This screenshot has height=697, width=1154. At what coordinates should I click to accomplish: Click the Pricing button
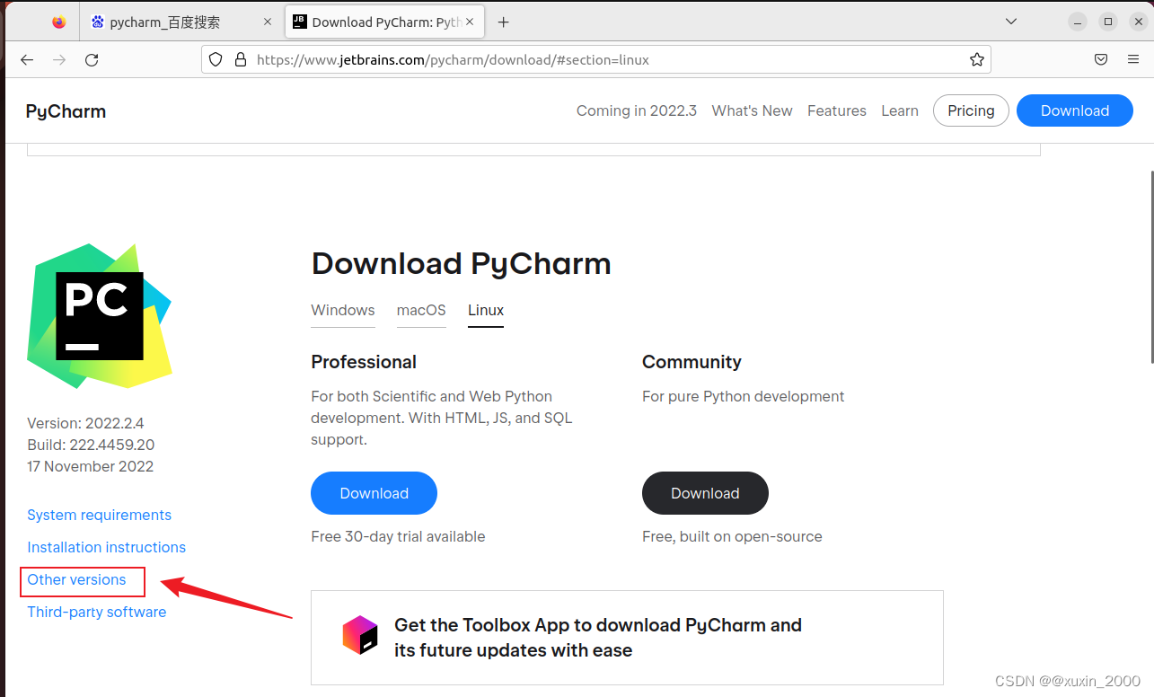(971, 110)
